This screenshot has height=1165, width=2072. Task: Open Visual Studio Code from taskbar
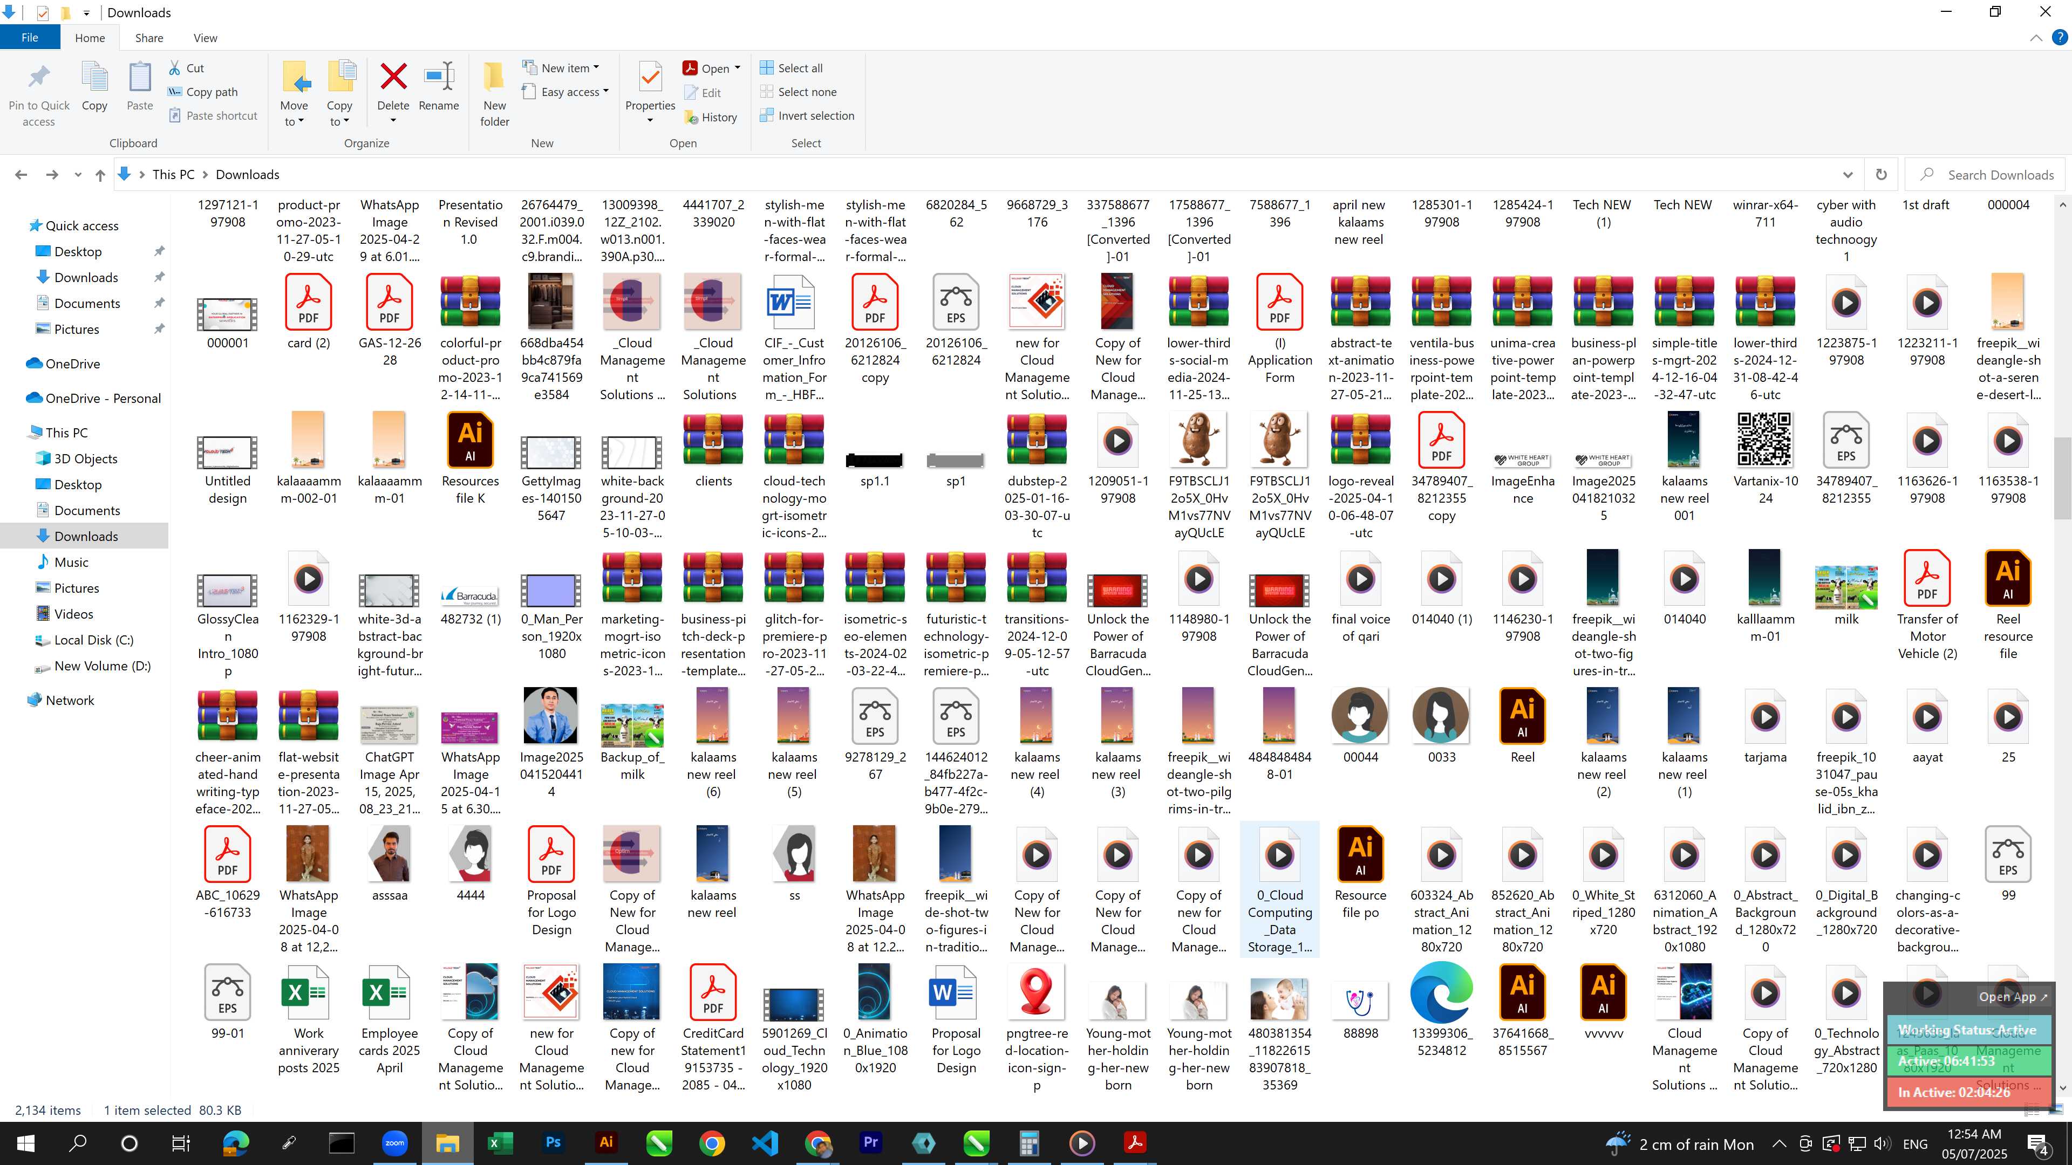point(765,1142)
